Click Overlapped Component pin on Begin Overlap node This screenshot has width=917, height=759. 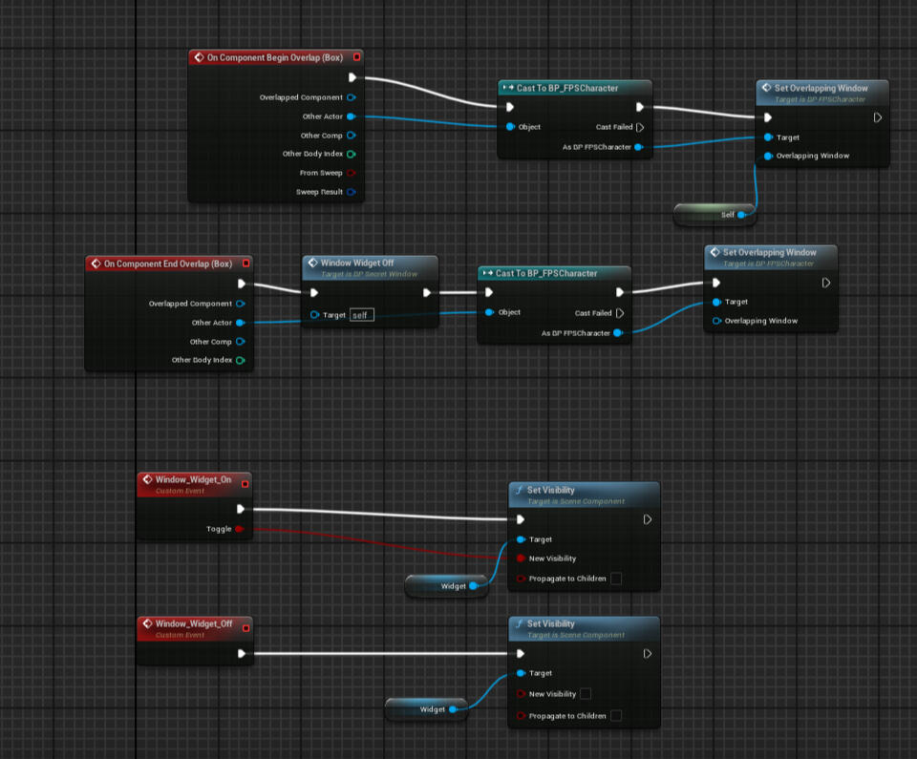[351, 97]
